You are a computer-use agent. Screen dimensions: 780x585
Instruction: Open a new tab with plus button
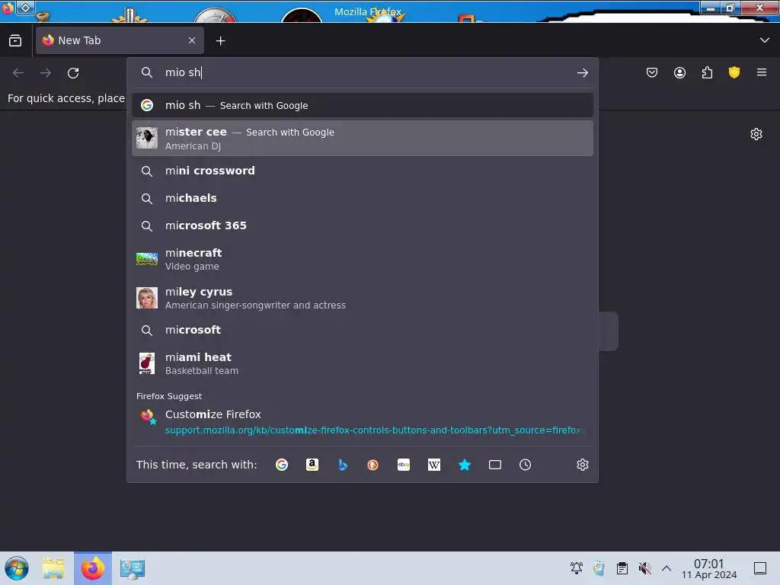220,41
